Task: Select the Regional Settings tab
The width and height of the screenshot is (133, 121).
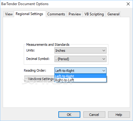Action: click(30, 14)
